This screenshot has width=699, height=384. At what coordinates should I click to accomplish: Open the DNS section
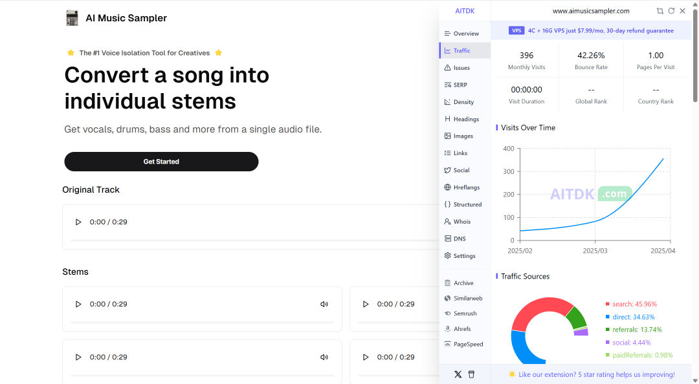(465, 239)
